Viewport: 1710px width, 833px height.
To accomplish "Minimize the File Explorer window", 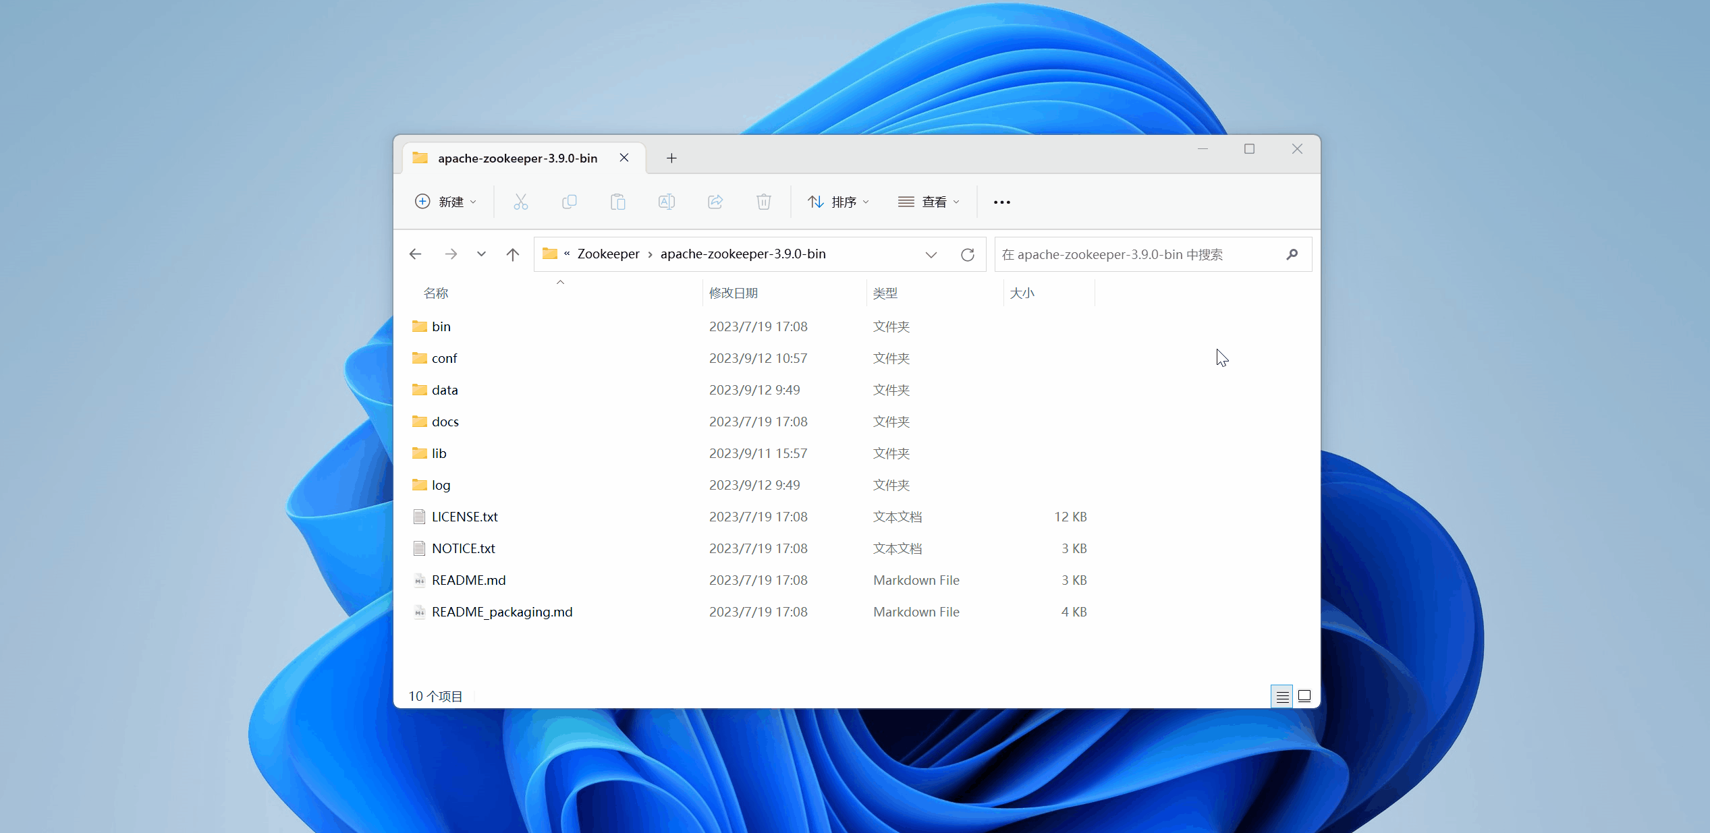I will [x=1202, y=148].
